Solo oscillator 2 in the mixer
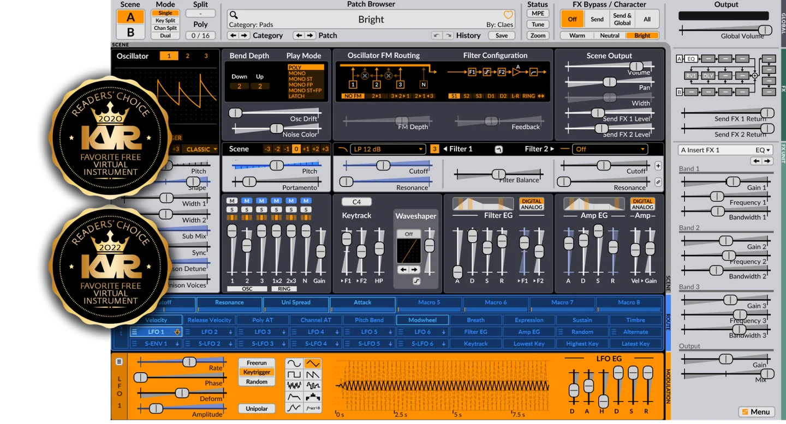 (247, 210)
